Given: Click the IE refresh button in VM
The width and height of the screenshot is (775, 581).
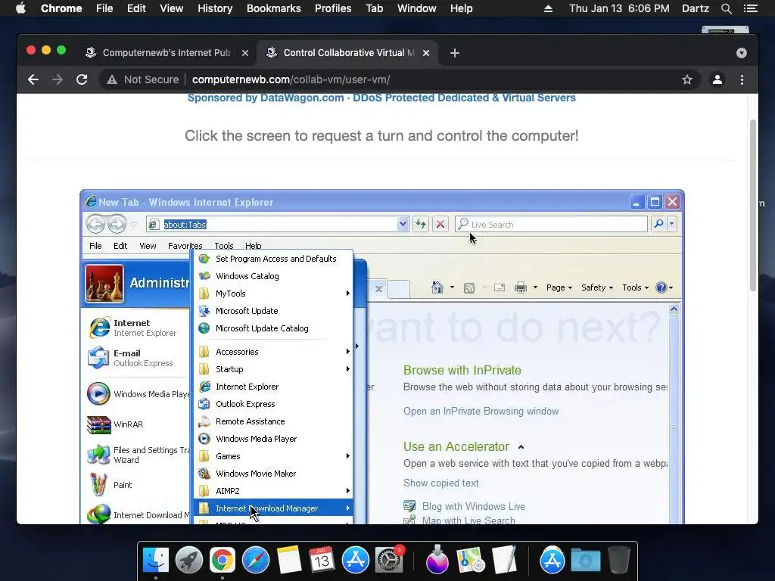Looking at the screenshot, I should click(421, 224).
